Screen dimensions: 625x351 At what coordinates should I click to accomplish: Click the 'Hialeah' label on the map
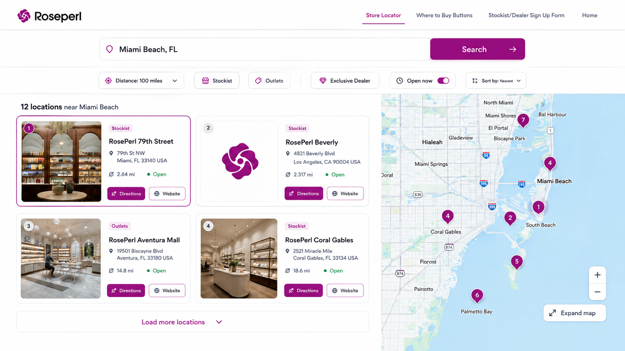coord(432,142)
